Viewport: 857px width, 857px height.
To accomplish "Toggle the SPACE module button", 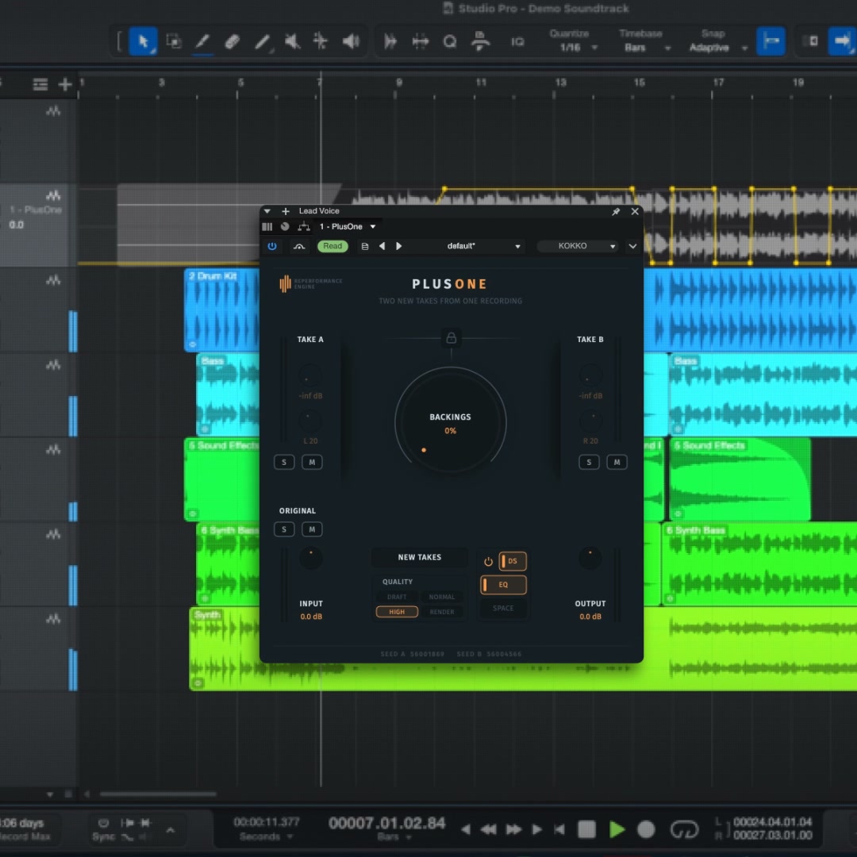I will coord(503,609).
